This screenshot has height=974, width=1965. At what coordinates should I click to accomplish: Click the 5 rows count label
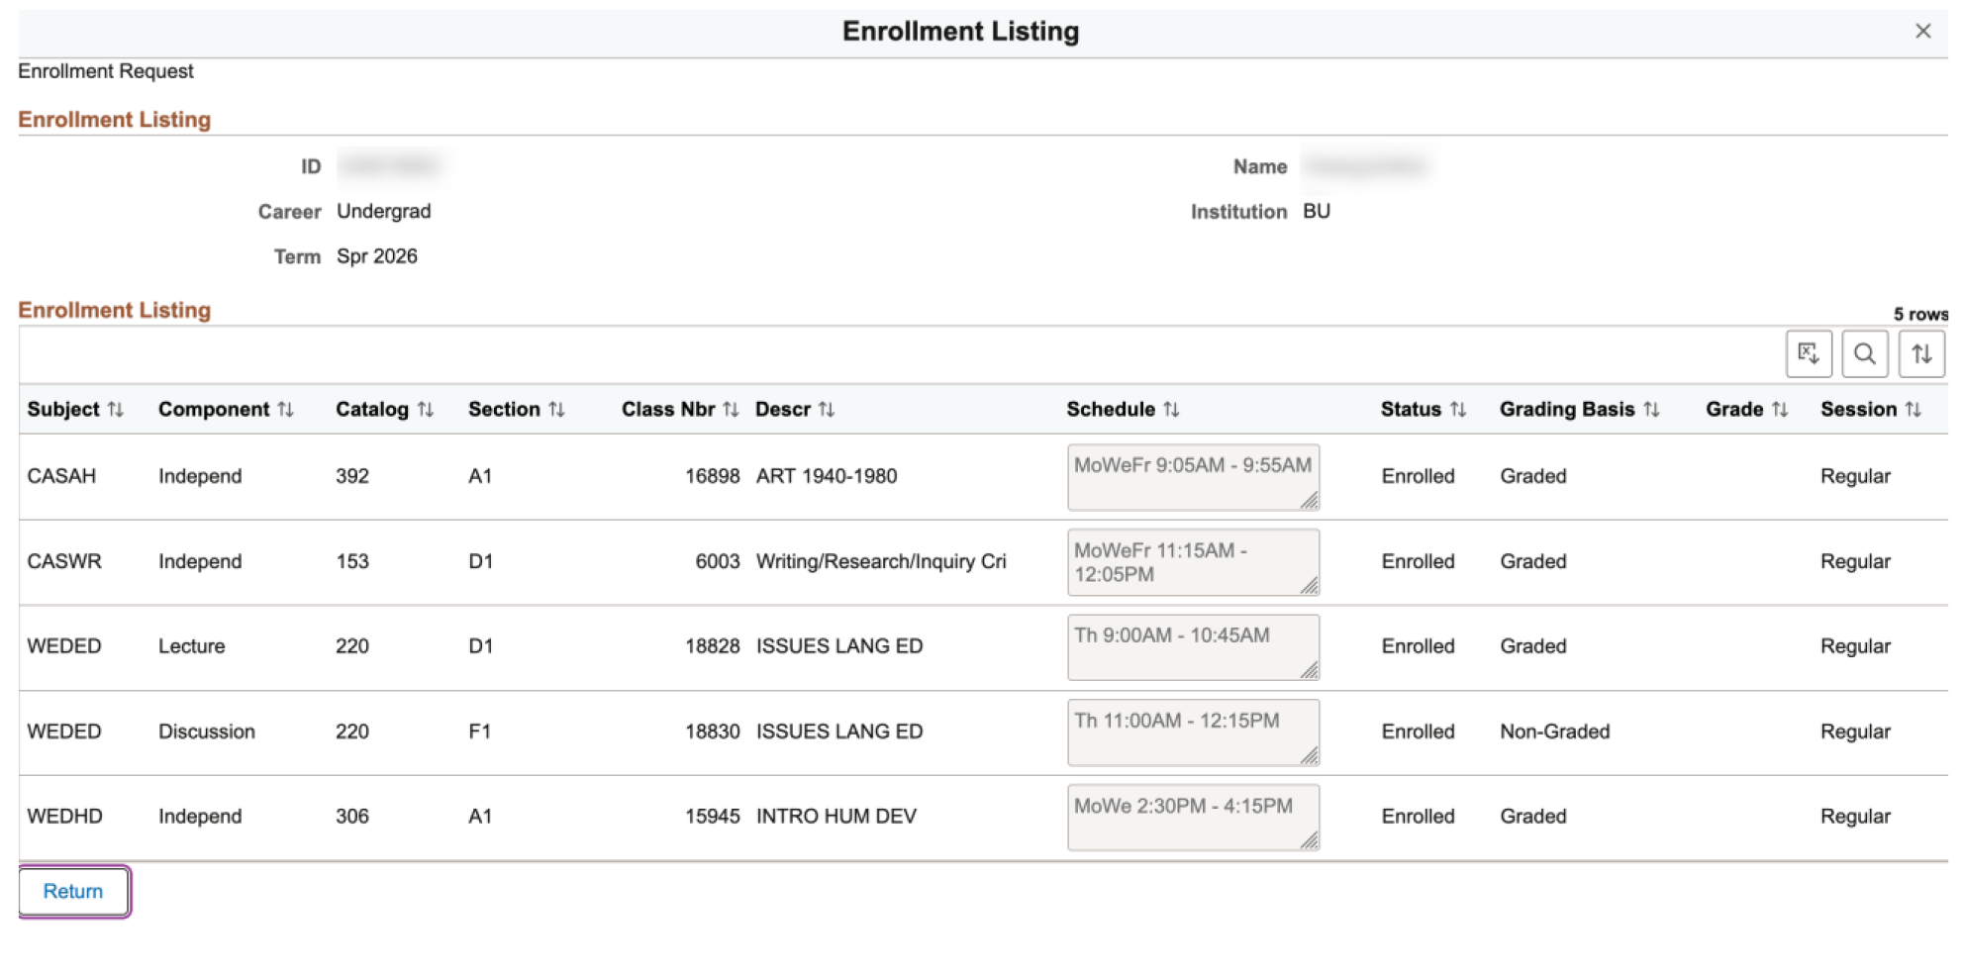(x=1920, y=315)
